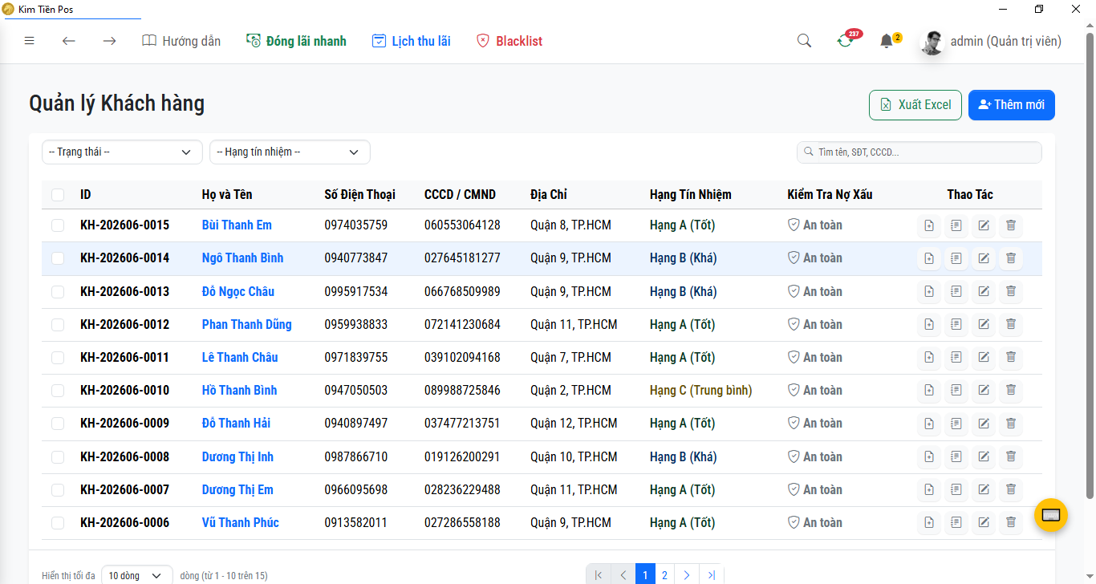Edit customer Lê Thanh Châu
Screen dimensions: 1096x584
click(x=984, y=357)
